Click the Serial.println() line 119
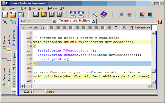This screenshot has width=165, height=103. click(54, 59)
